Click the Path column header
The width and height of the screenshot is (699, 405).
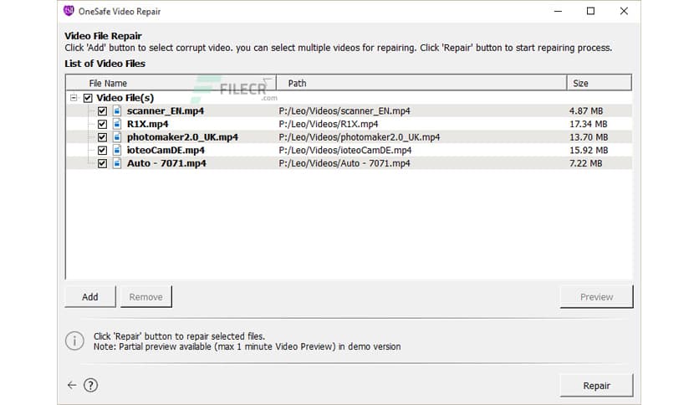pyautogui.click(x=421, y=84)
